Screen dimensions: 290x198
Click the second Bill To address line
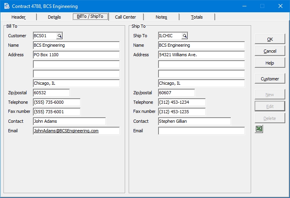[76, 64]
